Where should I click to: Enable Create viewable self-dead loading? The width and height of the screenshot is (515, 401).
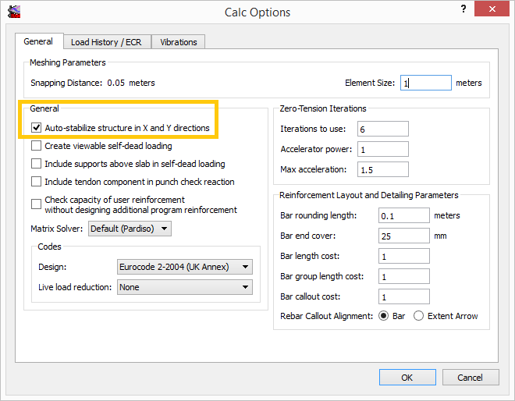(36, 146)
